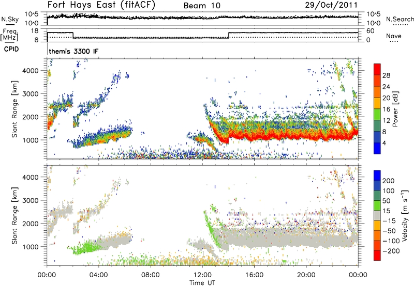Viewport: 414px width, 286px height.
Task: Click the '1000' tick of the velocity panel
Action: tap(31, 247)
